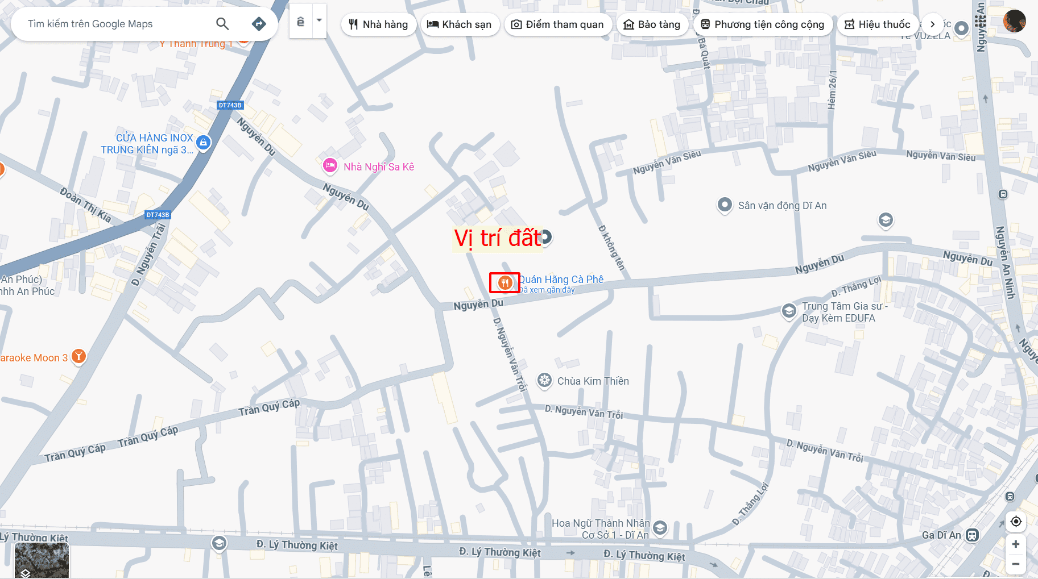Select the Nhà hàng category chip
Viewport: 1038px width, 579px height.
pos(379,24)
